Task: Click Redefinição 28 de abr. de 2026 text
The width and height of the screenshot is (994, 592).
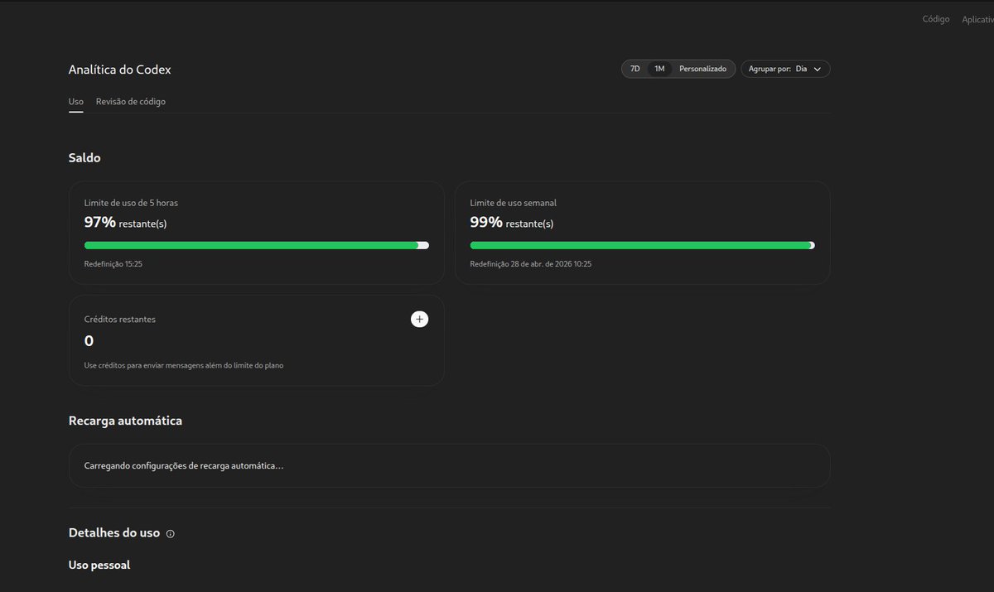Action: click(531, 264)
